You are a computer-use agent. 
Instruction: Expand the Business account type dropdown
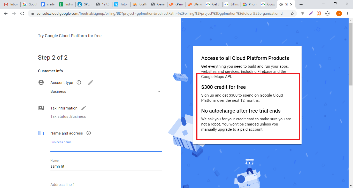tap(106, 91)
